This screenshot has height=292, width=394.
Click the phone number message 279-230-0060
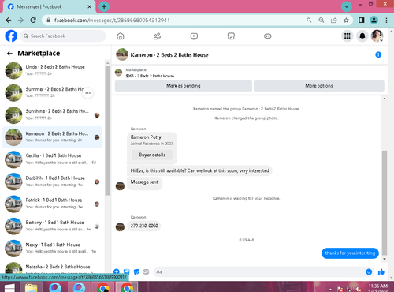pyautogui.click(x=144, y=226)
